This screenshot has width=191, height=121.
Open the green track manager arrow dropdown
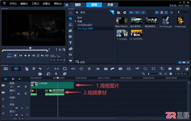pos(20,79)
